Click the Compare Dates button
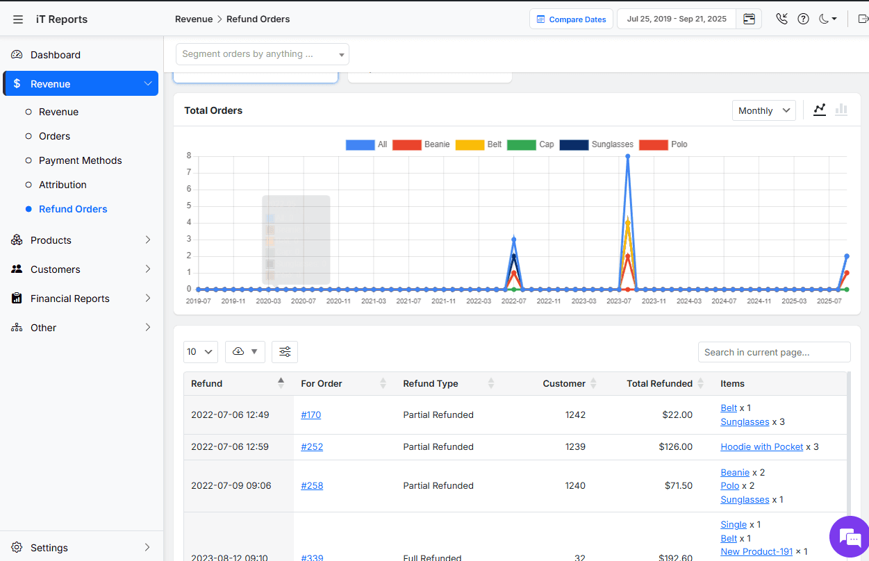The image size is (869, 561). coord(571,19)
